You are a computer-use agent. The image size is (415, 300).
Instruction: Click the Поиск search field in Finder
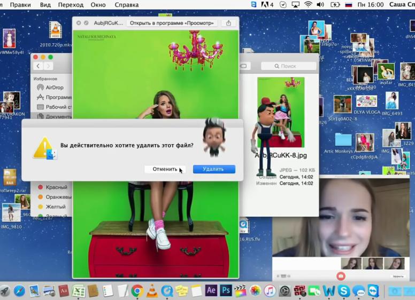click(x=288, y=66)
